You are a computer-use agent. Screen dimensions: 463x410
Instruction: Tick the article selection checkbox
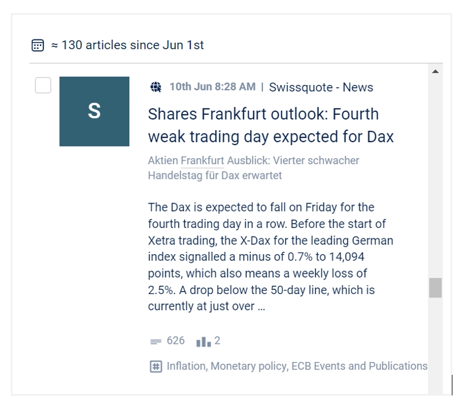tap(43, 85)
